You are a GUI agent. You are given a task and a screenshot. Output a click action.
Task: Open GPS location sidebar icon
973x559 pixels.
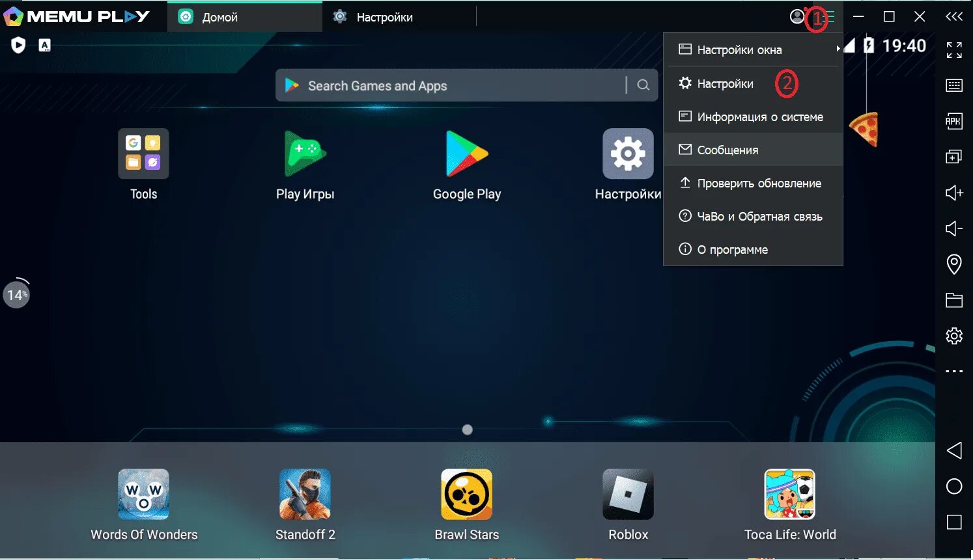pos(954,264)
